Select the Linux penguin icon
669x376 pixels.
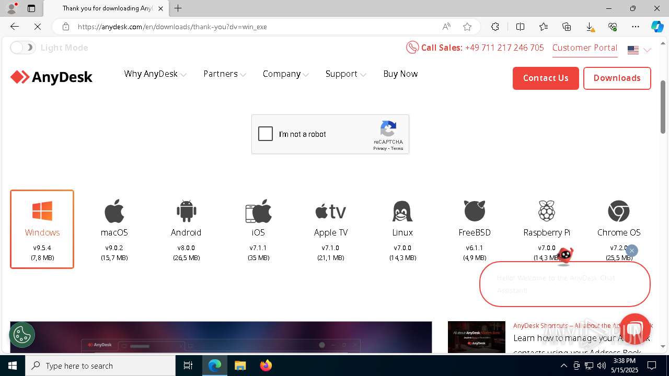pyautogui.click(x=402, y=211)
